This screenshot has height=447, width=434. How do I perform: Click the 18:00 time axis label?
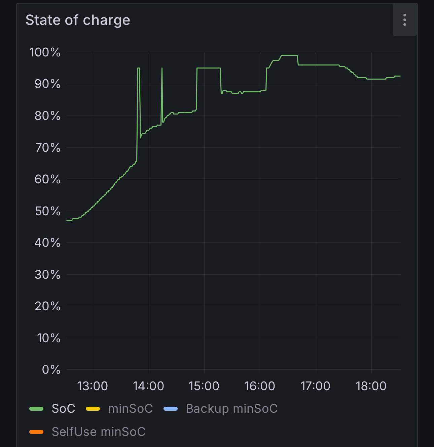click(x=371, y=386)
